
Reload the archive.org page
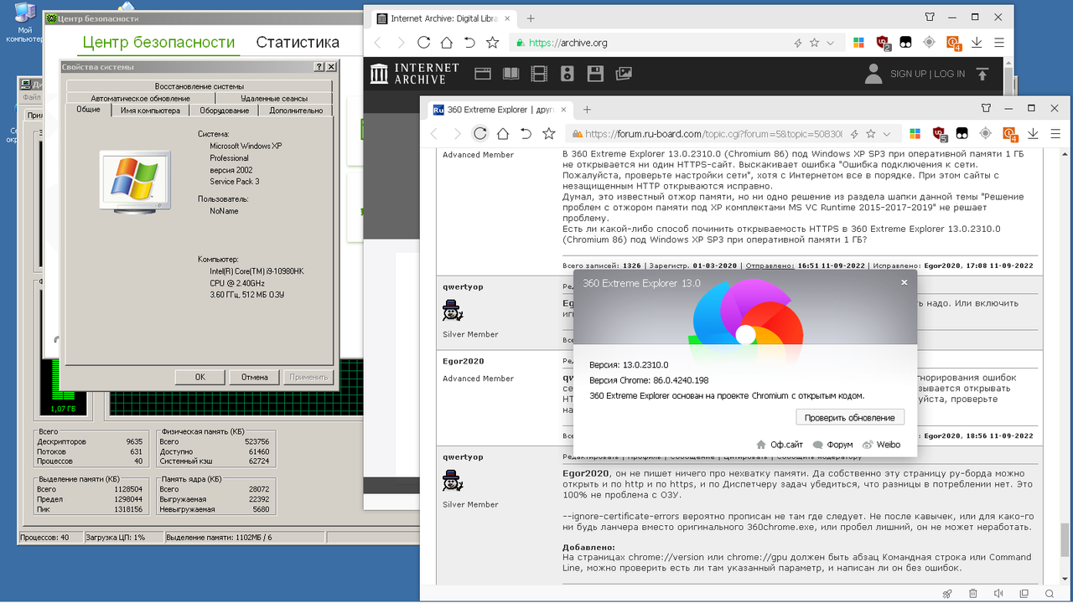[x=423, y=42]
